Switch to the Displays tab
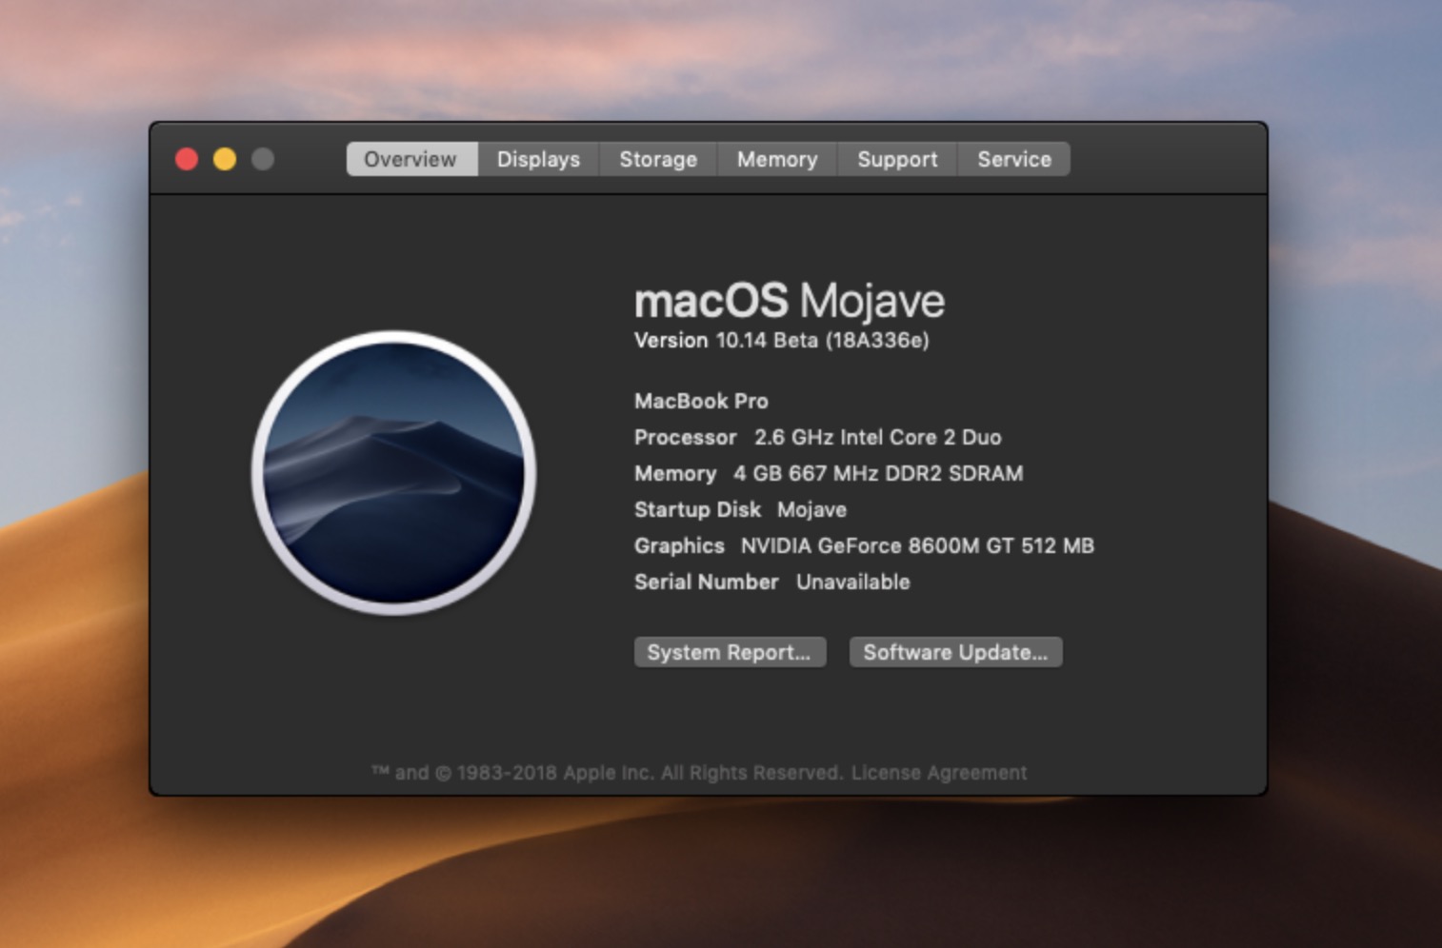 point(537,159)
